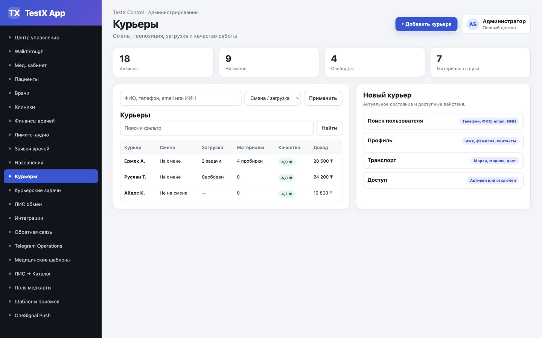The width and height of the screenshot is (542, 338).
Task: Click the TX logo icon
Action: click(x=14, y=13)
